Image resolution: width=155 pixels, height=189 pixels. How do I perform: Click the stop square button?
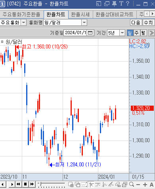coord(25,184)
